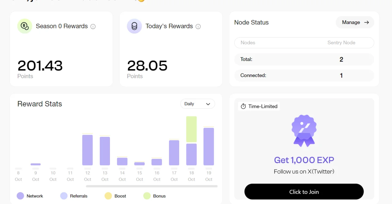Open the Season 0 Rewards info tooltip icon

(x=93, y=27)
